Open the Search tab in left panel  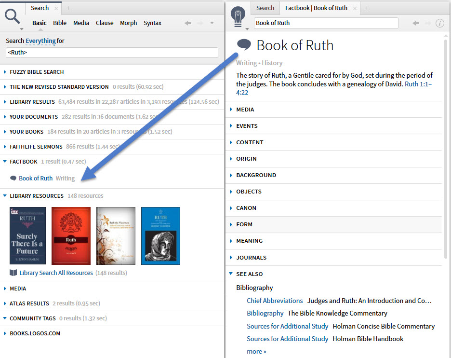(x=40, y=8)
